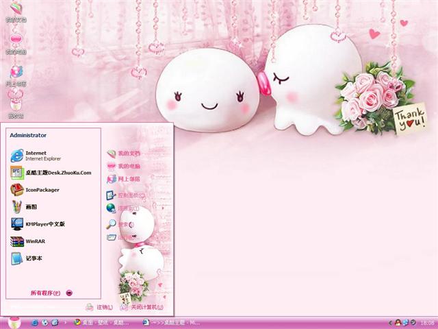438x329 pixels.
Task: Click 注销(L) log off button
Action: pyautogui.click(x=99, y=307)
